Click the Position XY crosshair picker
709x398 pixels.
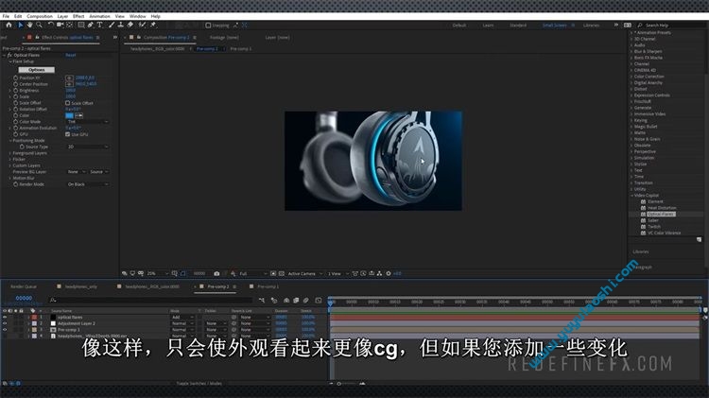(69, 78)
